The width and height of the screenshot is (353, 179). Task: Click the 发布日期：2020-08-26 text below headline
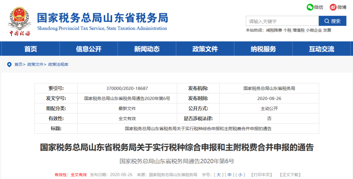(111, 175)
